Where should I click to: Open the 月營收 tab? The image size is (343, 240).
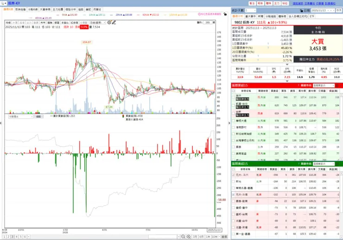(97, 9)
